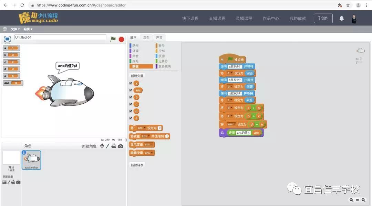
Task: Start the project with the green flag
Action: point(114,39)
